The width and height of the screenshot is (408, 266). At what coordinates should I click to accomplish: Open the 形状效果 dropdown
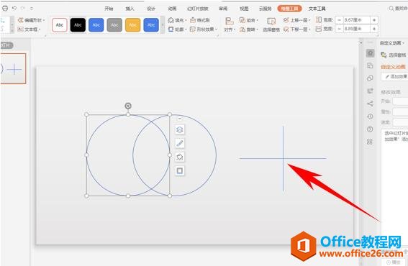(x=204, y=29)
